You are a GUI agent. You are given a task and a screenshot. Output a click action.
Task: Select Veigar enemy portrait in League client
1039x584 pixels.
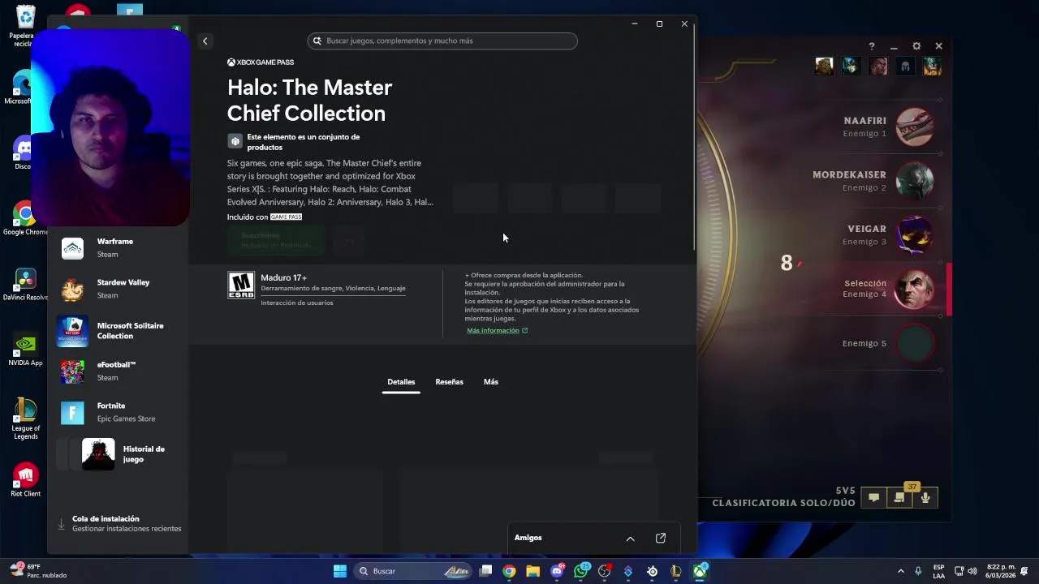tap(915, 235)
